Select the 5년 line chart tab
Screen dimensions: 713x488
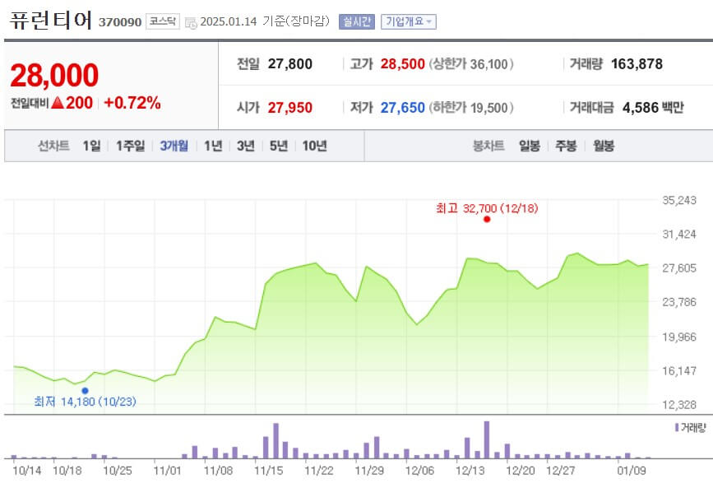coord(278,146)
